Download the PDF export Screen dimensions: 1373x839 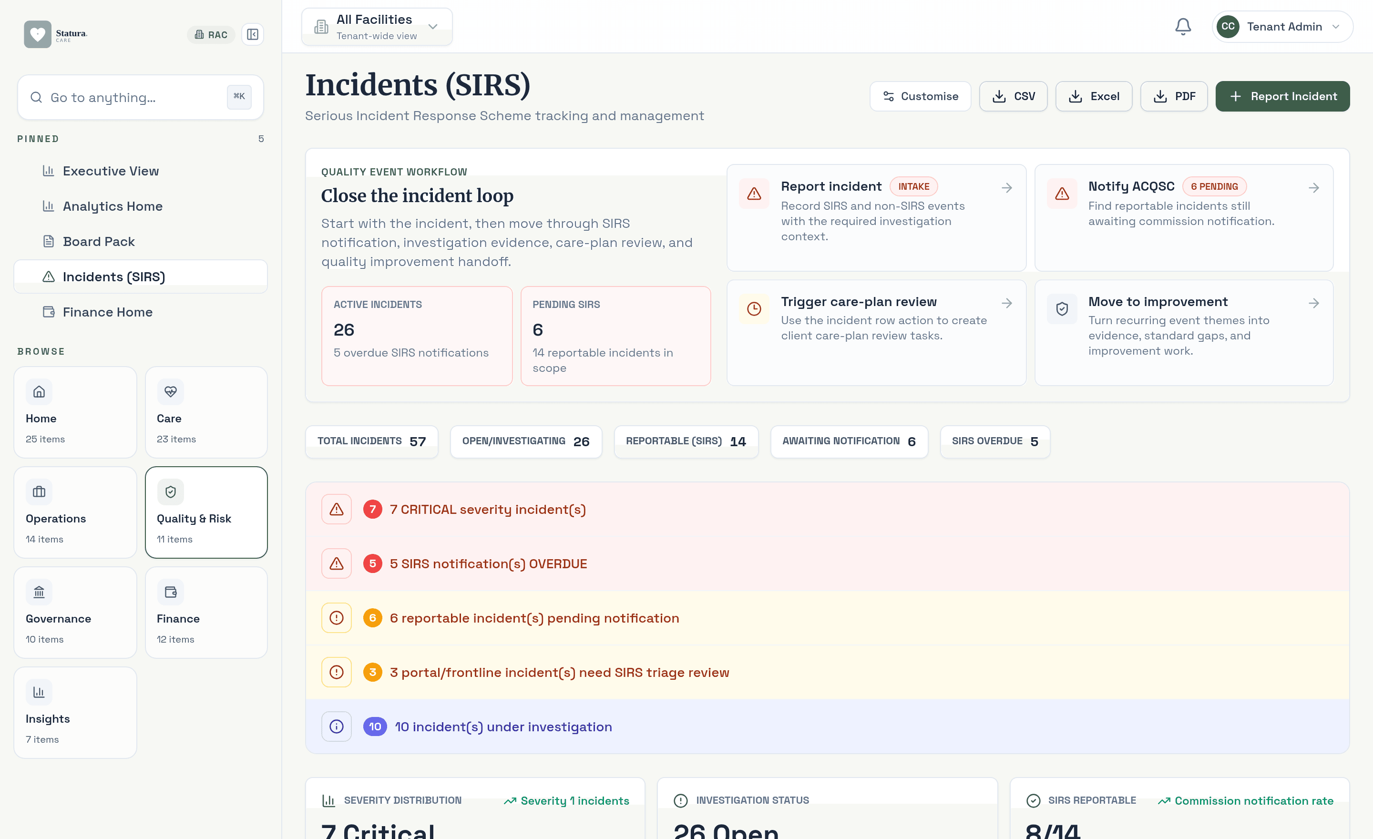[x=1174, y=96]
